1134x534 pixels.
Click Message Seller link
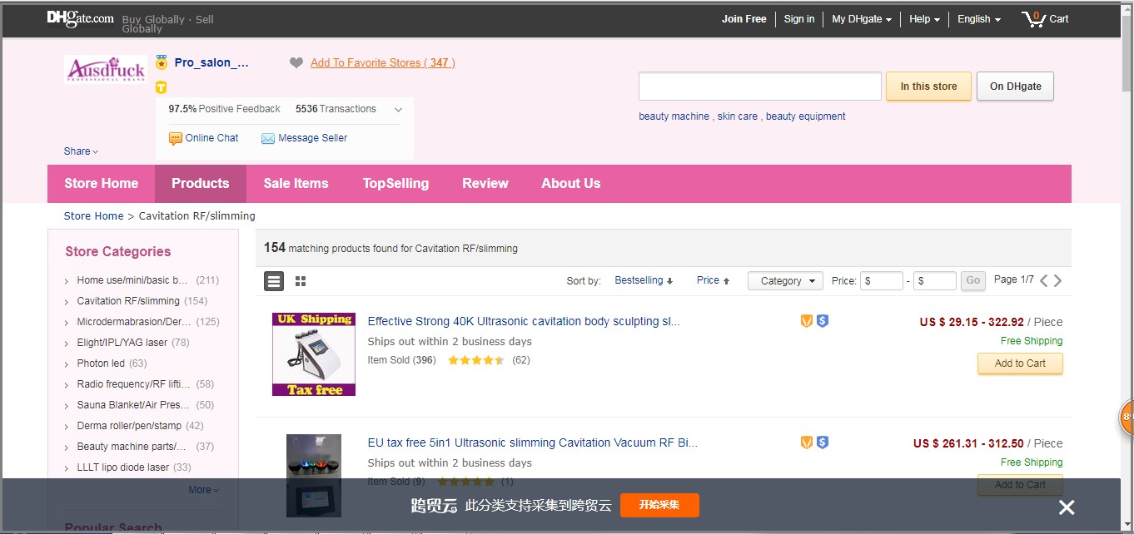tap(305, 138)
